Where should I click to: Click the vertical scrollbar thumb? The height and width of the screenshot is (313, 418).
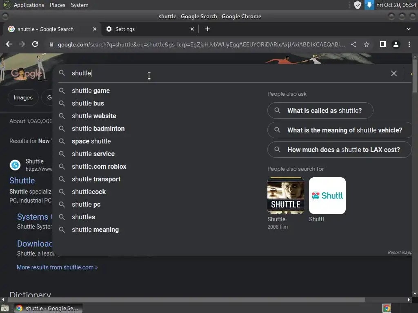(415, 76)
